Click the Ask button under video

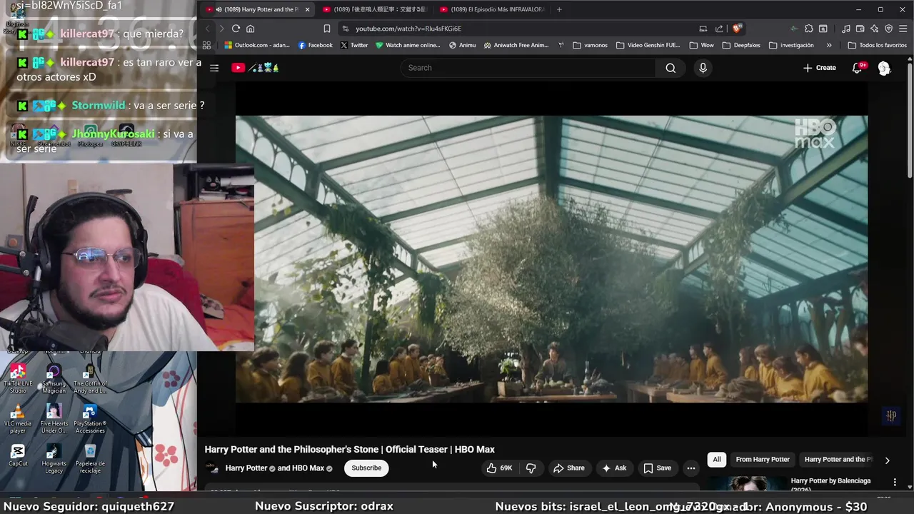613,468
